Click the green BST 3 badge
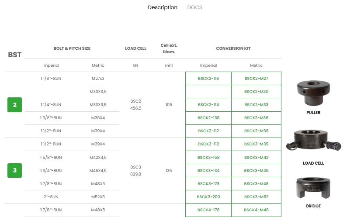Screen dimensions: 347x217 14,170
